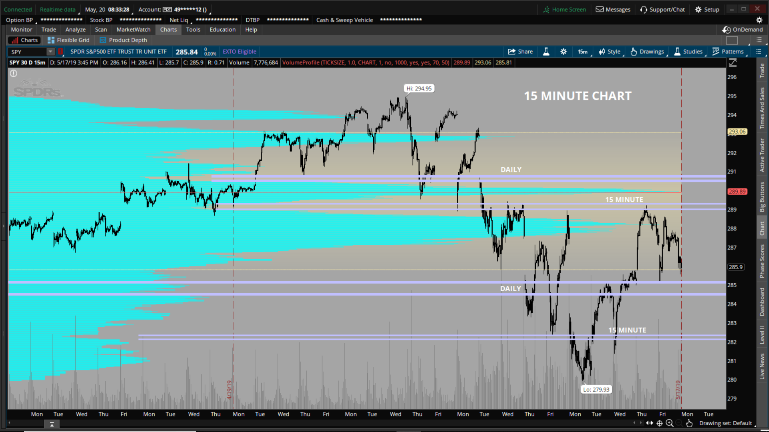Open application Setup gear
Screen dimensions: 769x432
(x=707, y=10)
